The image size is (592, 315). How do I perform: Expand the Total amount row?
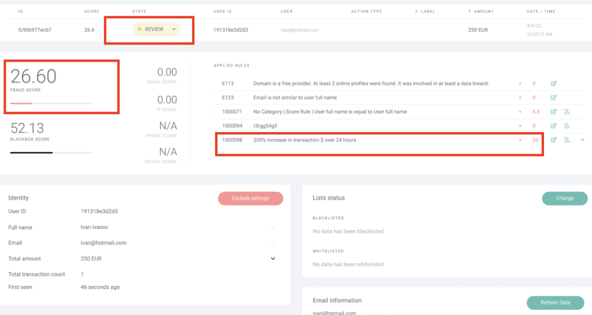(273, 258)
